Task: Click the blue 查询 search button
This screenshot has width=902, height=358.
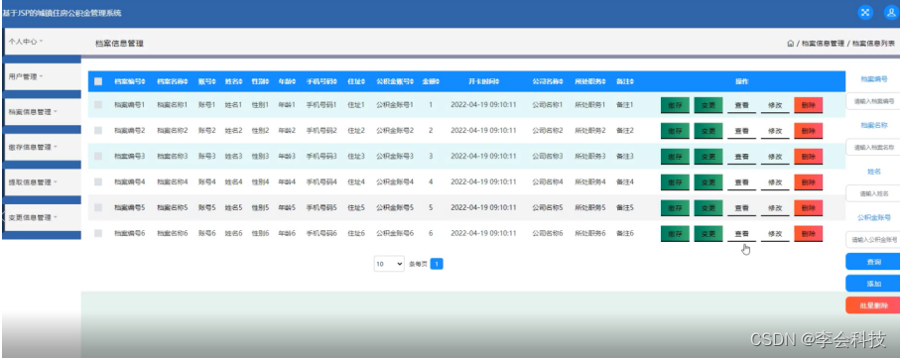Action: [873, 262]
